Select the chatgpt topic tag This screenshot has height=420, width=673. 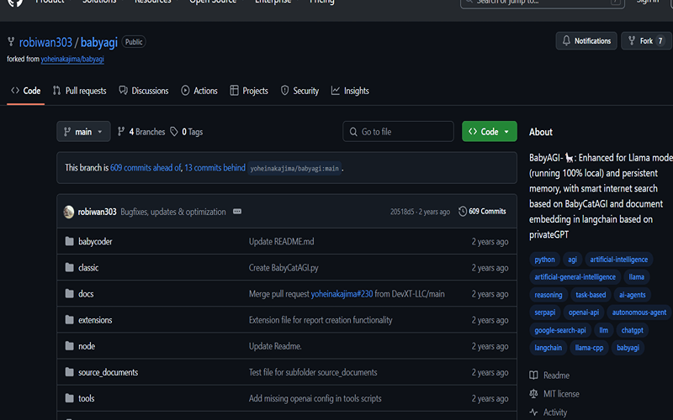click(x=633, y=330)
